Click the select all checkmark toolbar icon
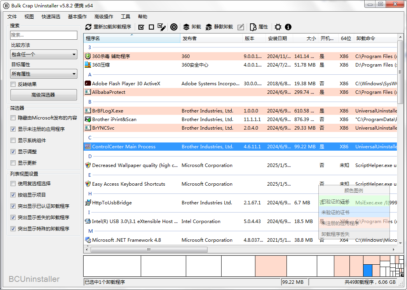The width and height of the screenshot is (407, 290). pos(141,27)
